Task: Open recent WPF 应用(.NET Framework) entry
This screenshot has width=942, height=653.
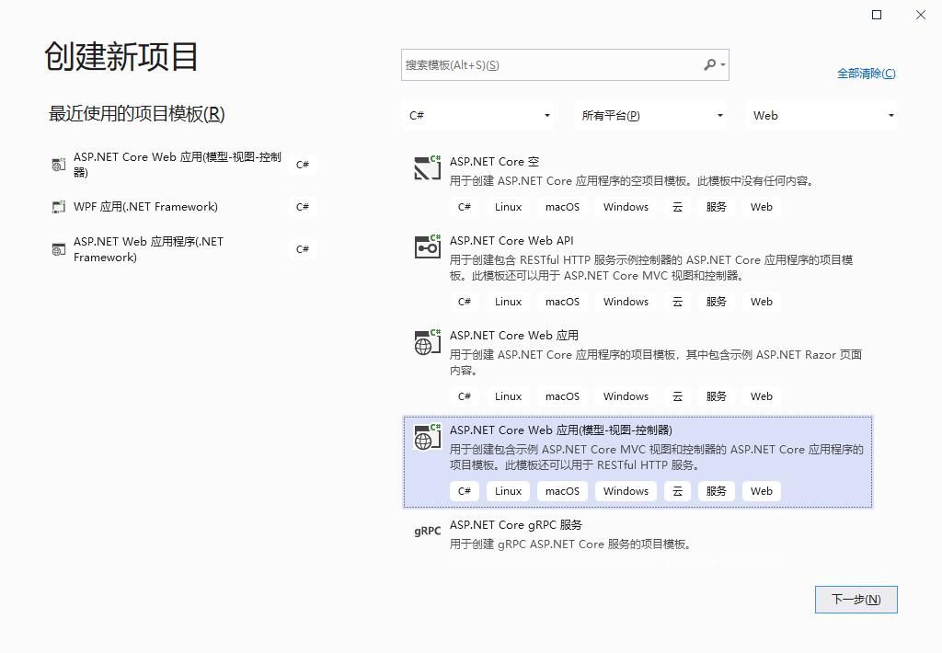Action: coord(145,207)
